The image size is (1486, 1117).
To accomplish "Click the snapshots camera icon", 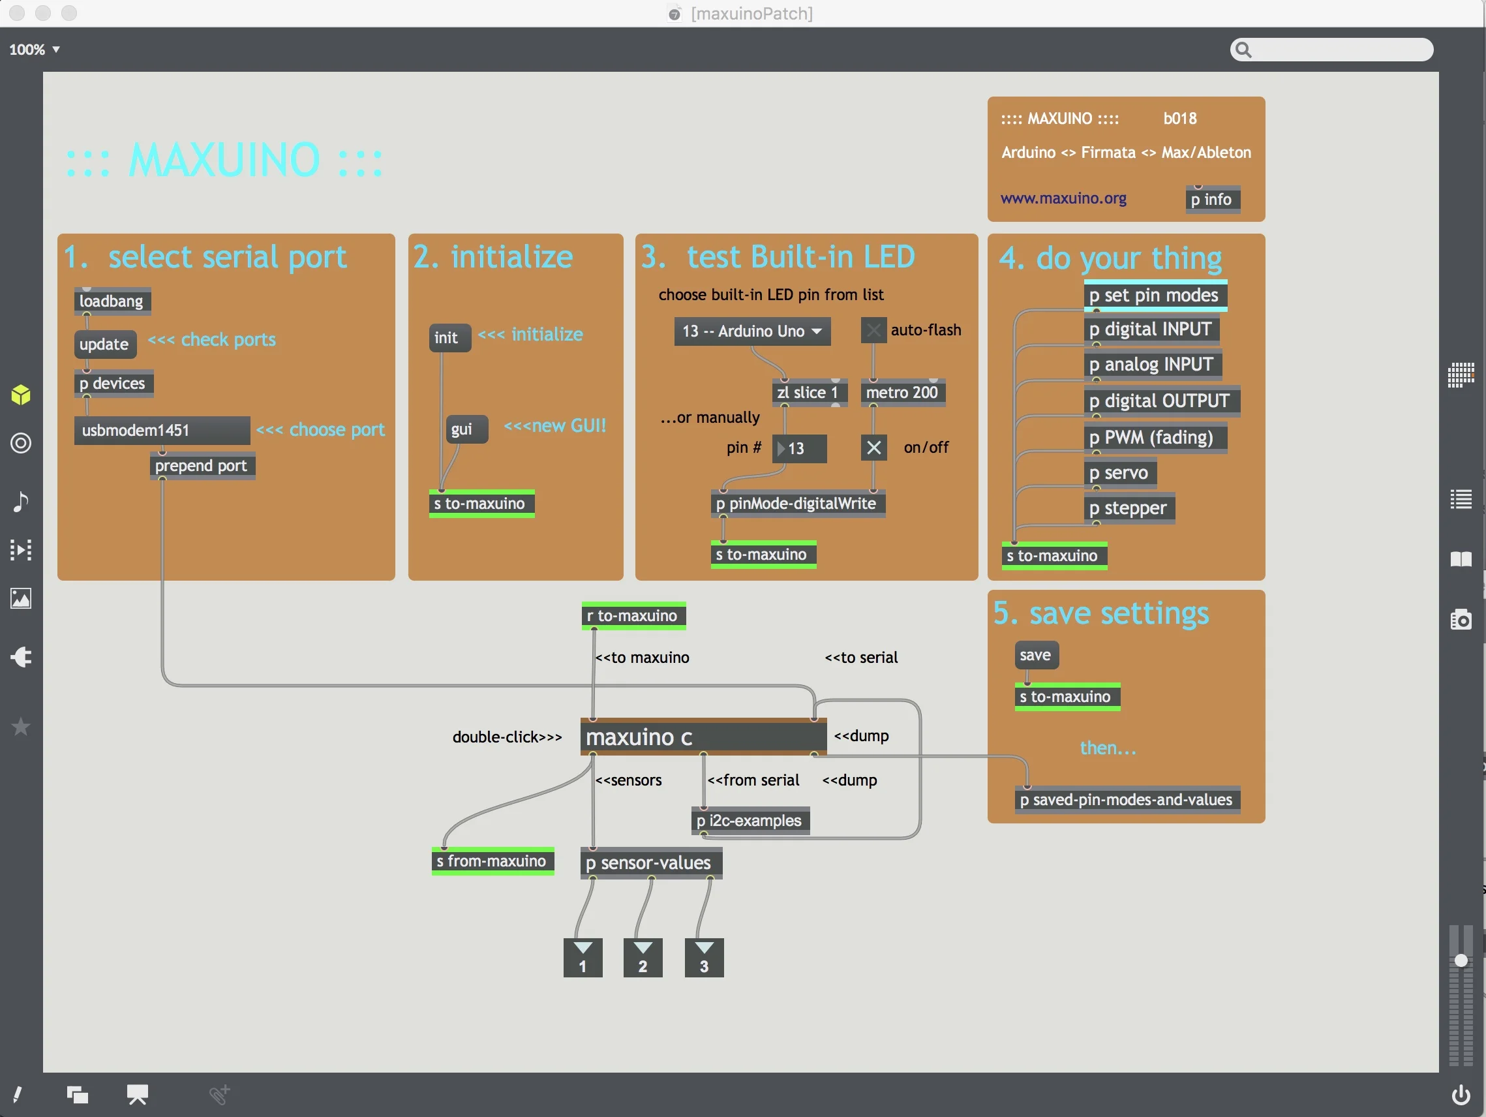I will 1461,619.
